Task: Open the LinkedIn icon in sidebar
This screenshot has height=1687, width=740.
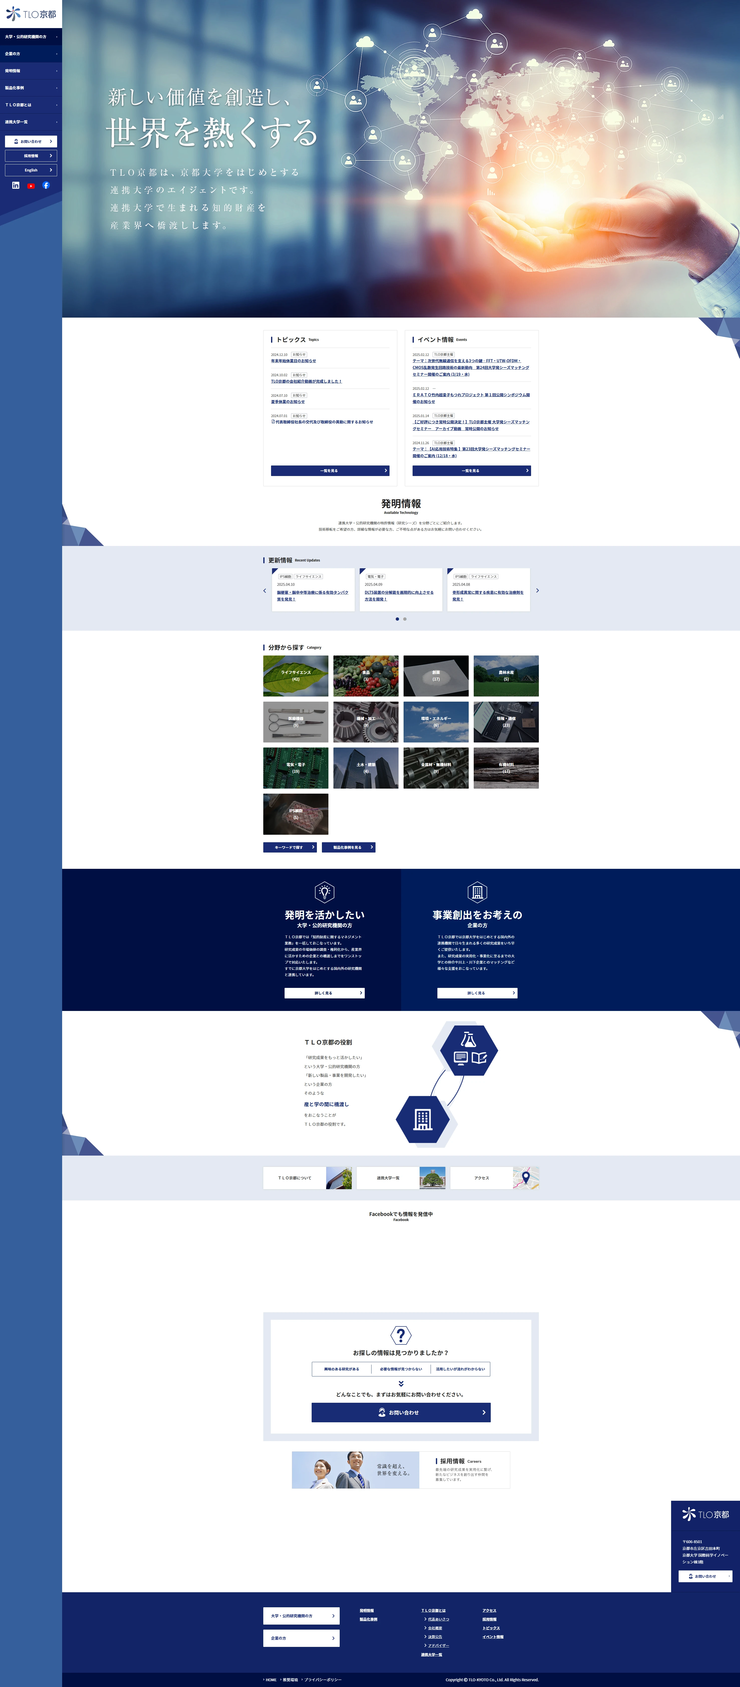Action: [16, 185]
